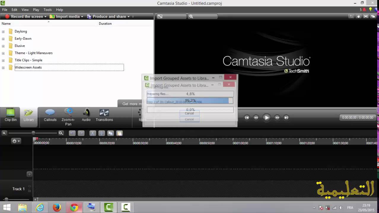This screenshot has width=379, height=213.
Task: Click the preview time display 0:00:00;00
Action: coord(358,117)
